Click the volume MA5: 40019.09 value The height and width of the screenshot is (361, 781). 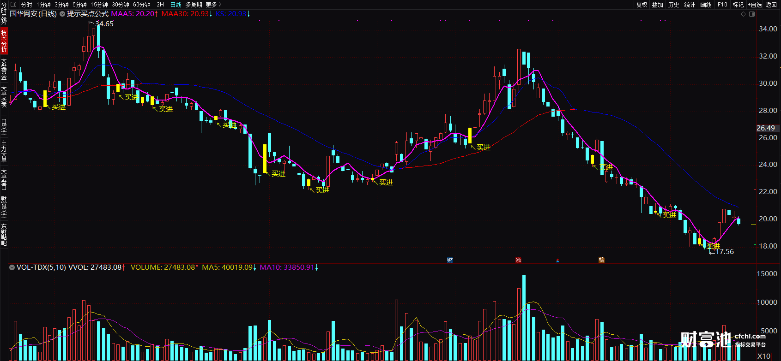[x=228, y=267]
